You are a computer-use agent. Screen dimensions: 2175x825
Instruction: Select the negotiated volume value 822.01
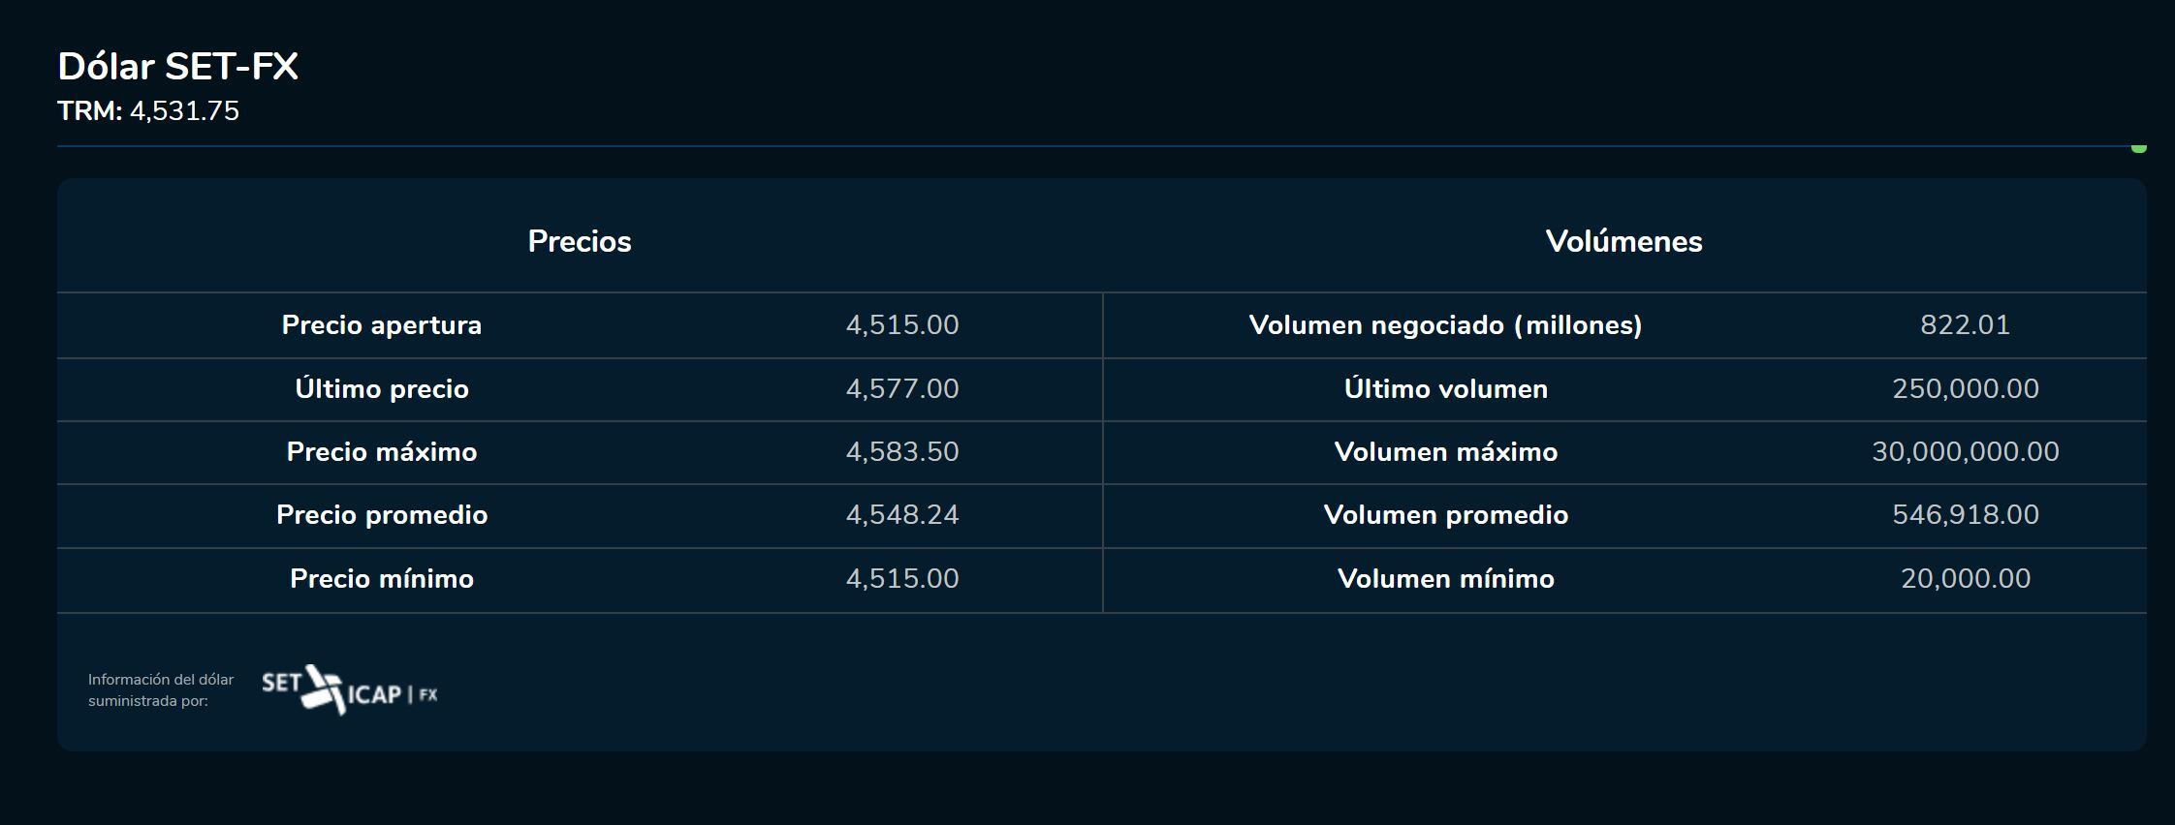pyautogui.click(x=1965, y=325)
